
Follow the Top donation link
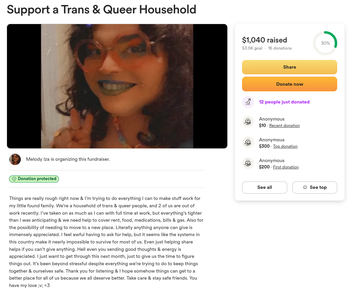(x=285, y=146)
